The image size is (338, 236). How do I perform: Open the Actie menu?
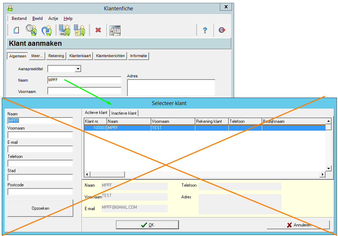[x=53, y=18]
